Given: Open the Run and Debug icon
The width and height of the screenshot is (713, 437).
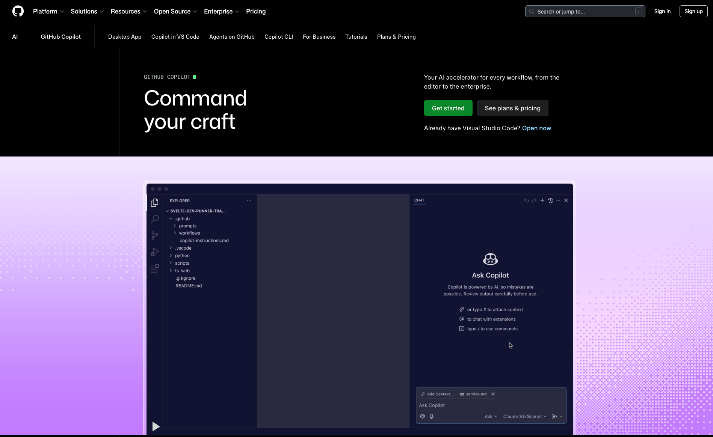Looking at the screenshot, I should point(154,252).
